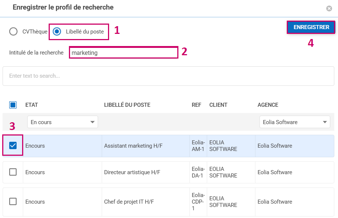Click the CLIENT column header
The width and height of the screenshot is (338, 218).
point(218,105)
